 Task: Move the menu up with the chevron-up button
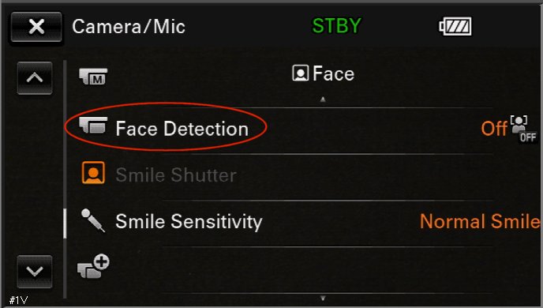(35, 78)
